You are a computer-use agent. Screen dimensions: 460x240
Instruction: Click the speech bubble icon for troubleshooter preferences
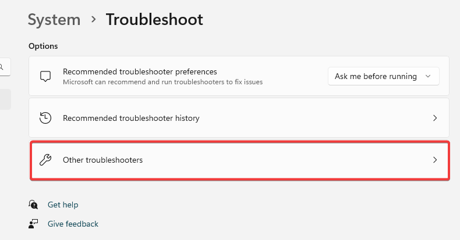click(x=45, y=76)
